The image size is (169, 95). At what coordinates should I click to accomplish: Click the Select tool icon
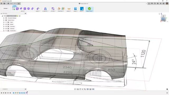(x=82, y=9)
